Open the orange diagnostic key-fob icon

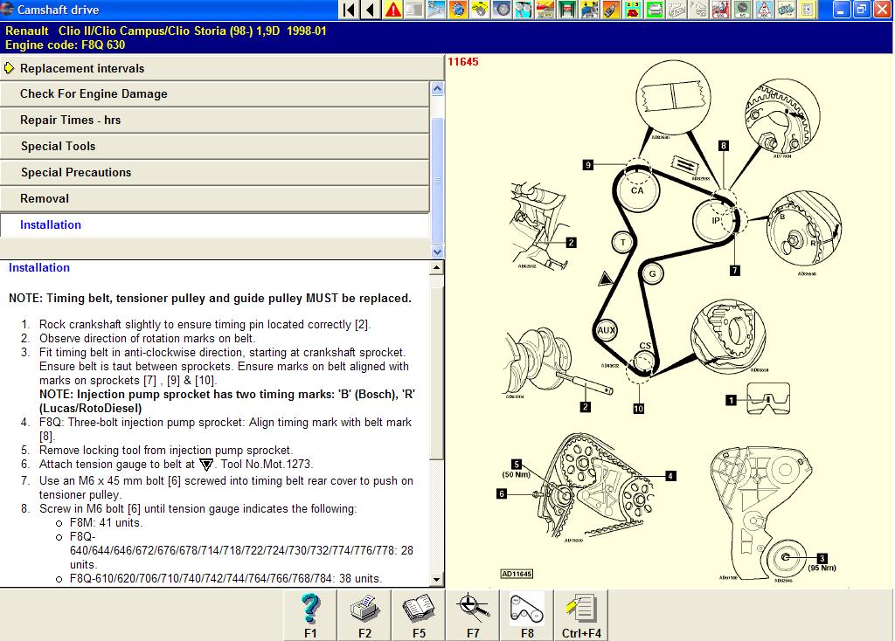[x=611, y=10]
